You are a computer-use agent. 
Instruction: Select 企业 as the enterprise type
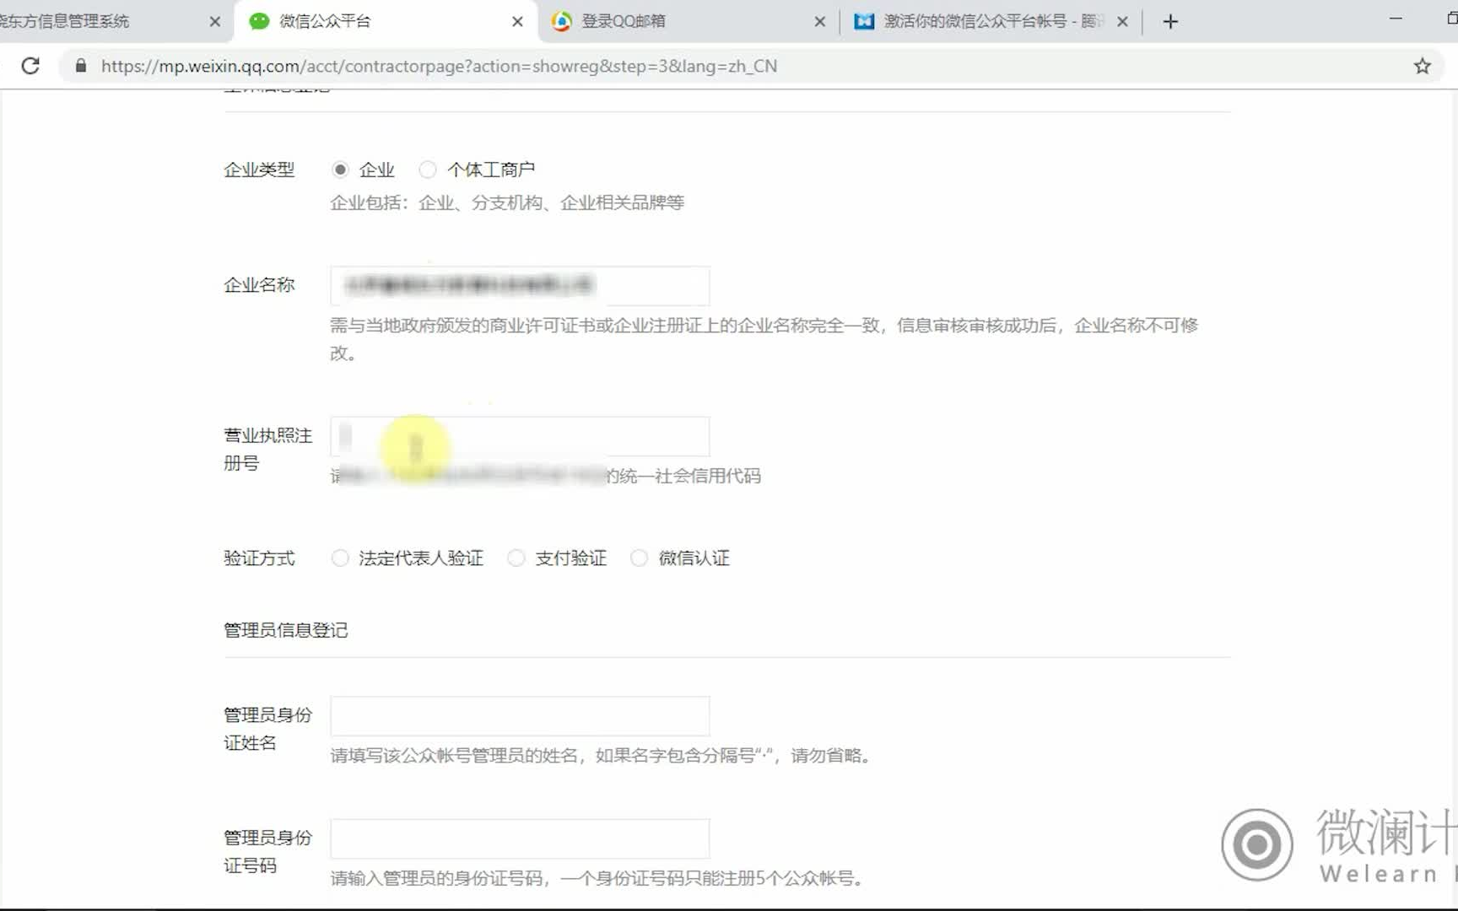coord(340,170)
